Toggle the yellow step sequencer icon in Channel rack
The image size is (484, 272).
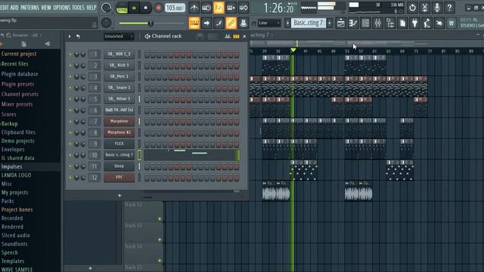[x=236, y=36]
